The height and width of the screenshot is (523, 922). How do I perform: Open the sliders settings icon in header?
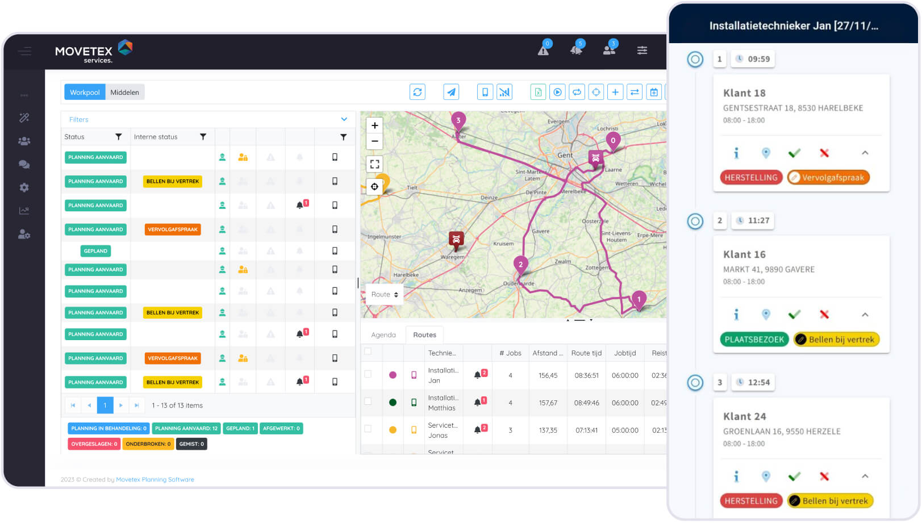(642, 50)
